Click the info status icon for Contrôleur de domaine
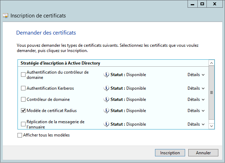The width and height of the screenshot is (225, 163). [106, 99]
